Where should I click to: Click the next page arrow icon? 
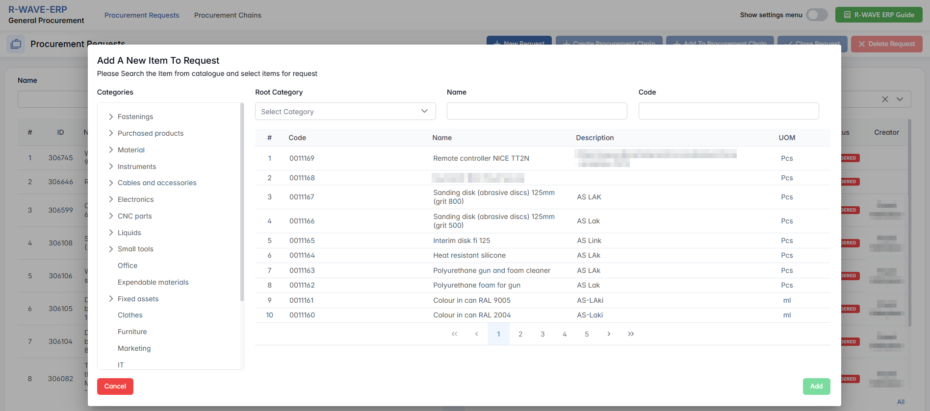pyautogui.click(x=609, y=334)
